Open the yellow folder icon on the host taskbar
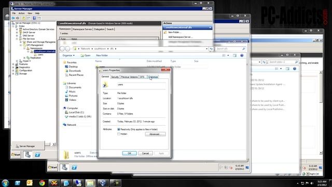The image size is (332, 187). click(90, 183)
